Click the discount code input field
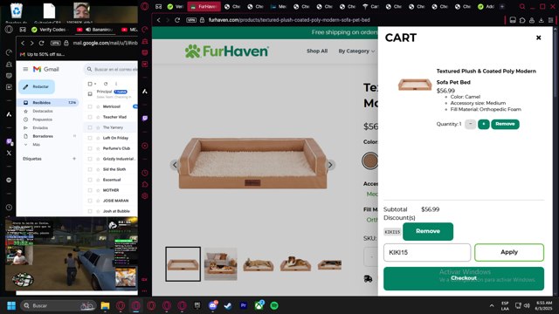This screenshot has width=559, height=314. click(427, 252)
